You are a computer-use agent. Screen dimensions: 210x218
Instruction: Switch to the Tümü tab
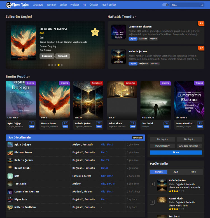pyautogui.click(x=193, y=172)
